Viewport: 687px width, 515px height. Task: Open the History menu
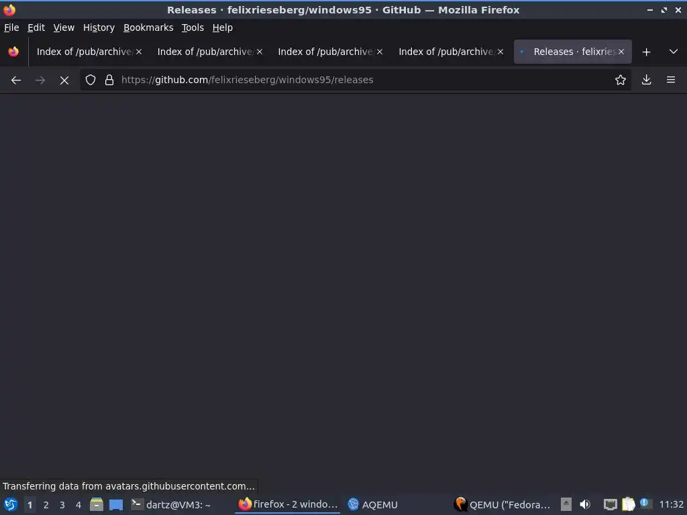(99, 27)
